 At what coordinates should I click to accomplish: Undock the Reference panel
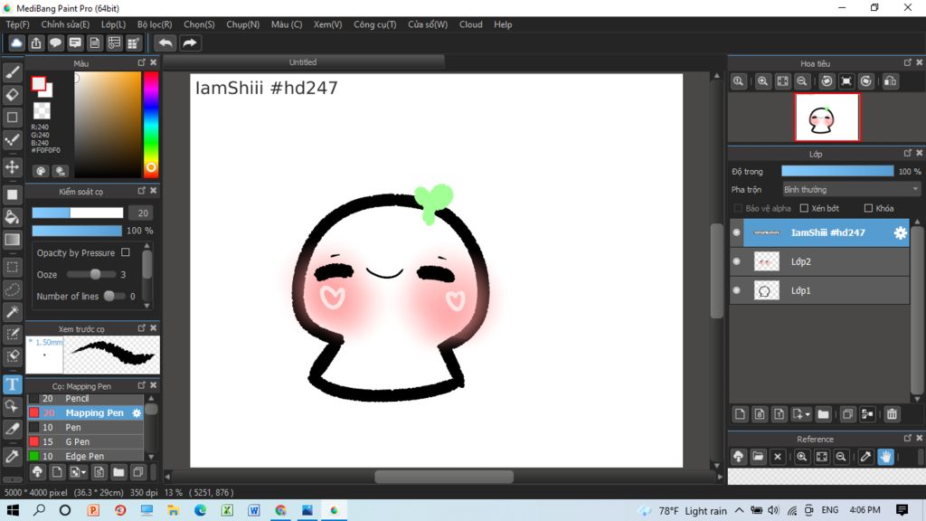coord(907,438)
